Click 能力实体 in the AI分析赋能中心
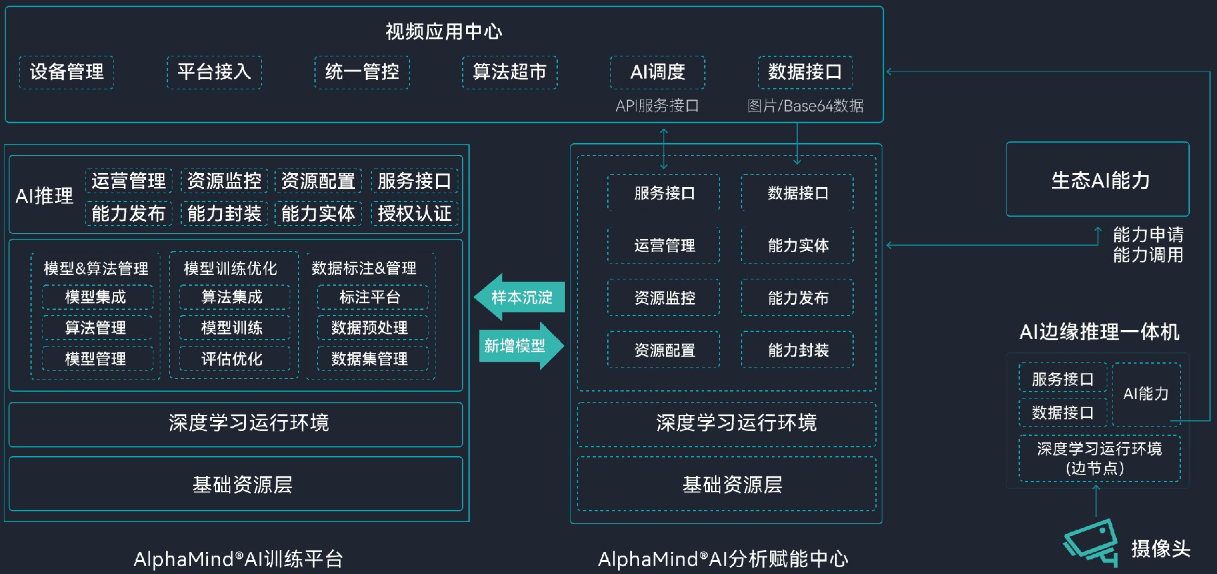This screenshot has height=574, width=1217. (x=797, y=245)
